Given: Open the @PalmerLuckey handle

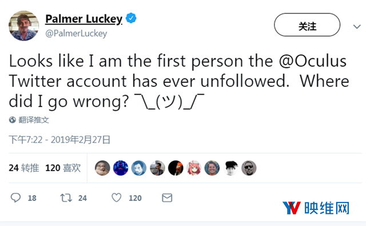Looking at the screenshot, I should click(76, 33).
